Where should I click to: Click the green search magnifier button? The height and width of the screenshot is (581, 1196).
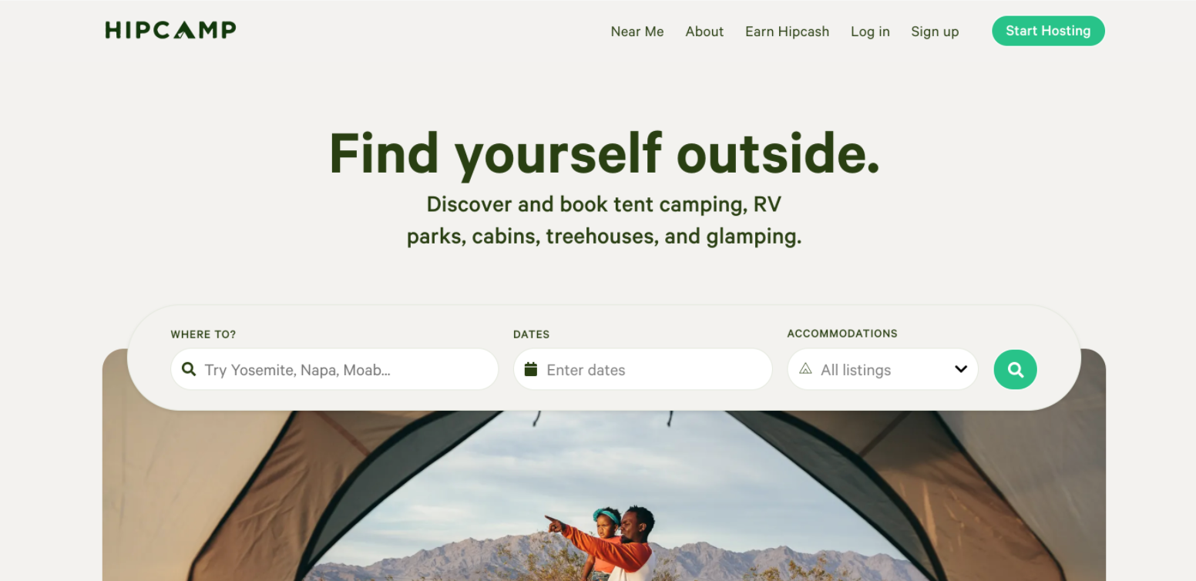click(x=1015, y=370)
